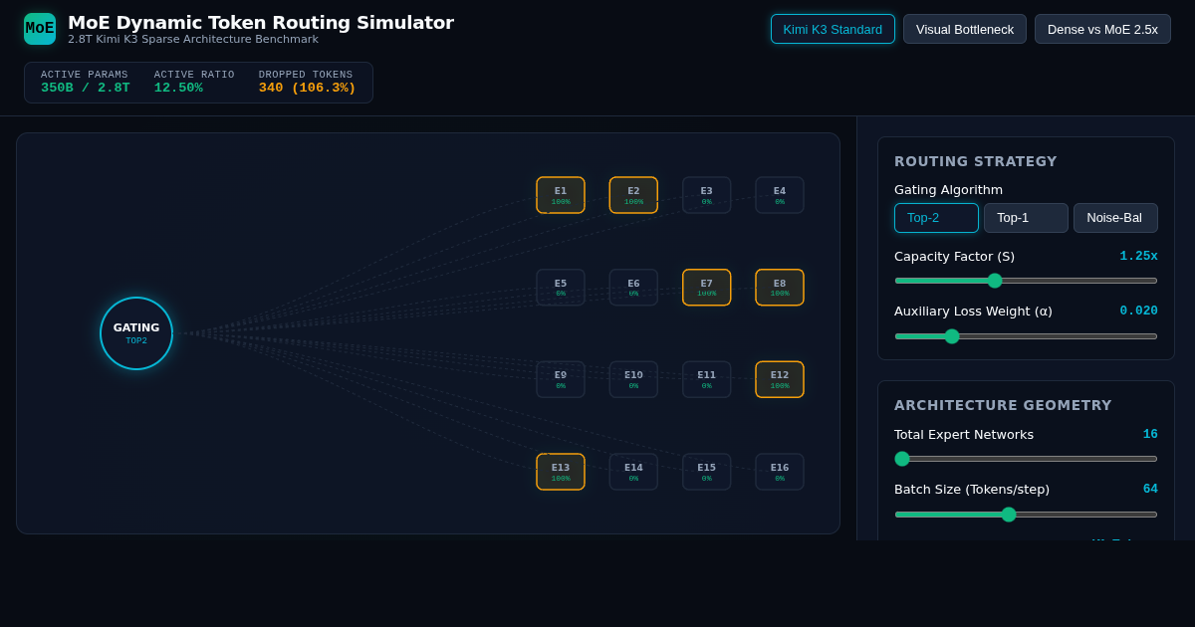Select expert node E14
This screenshot has height=627, width=1195.
(x=633, y=472)
